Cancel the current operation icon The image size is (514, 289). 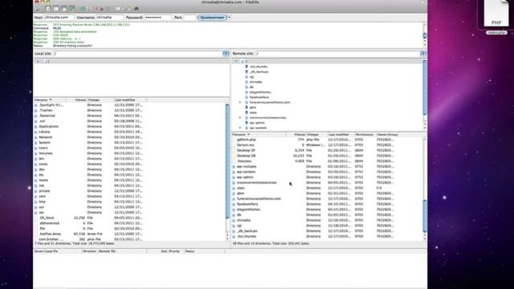(x=96, y=9)
